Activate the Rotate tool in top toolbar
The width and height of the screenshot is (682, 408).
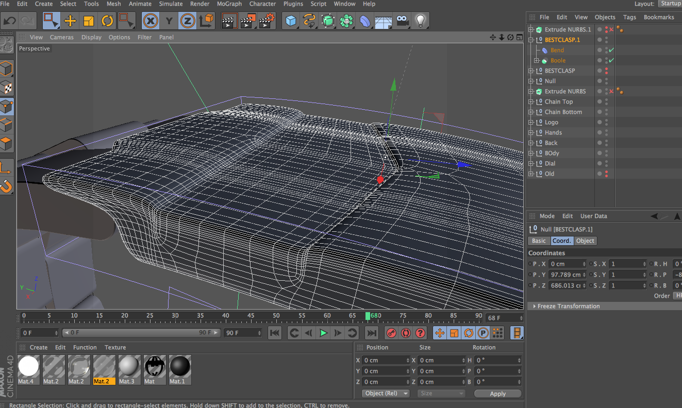point(107,21)
